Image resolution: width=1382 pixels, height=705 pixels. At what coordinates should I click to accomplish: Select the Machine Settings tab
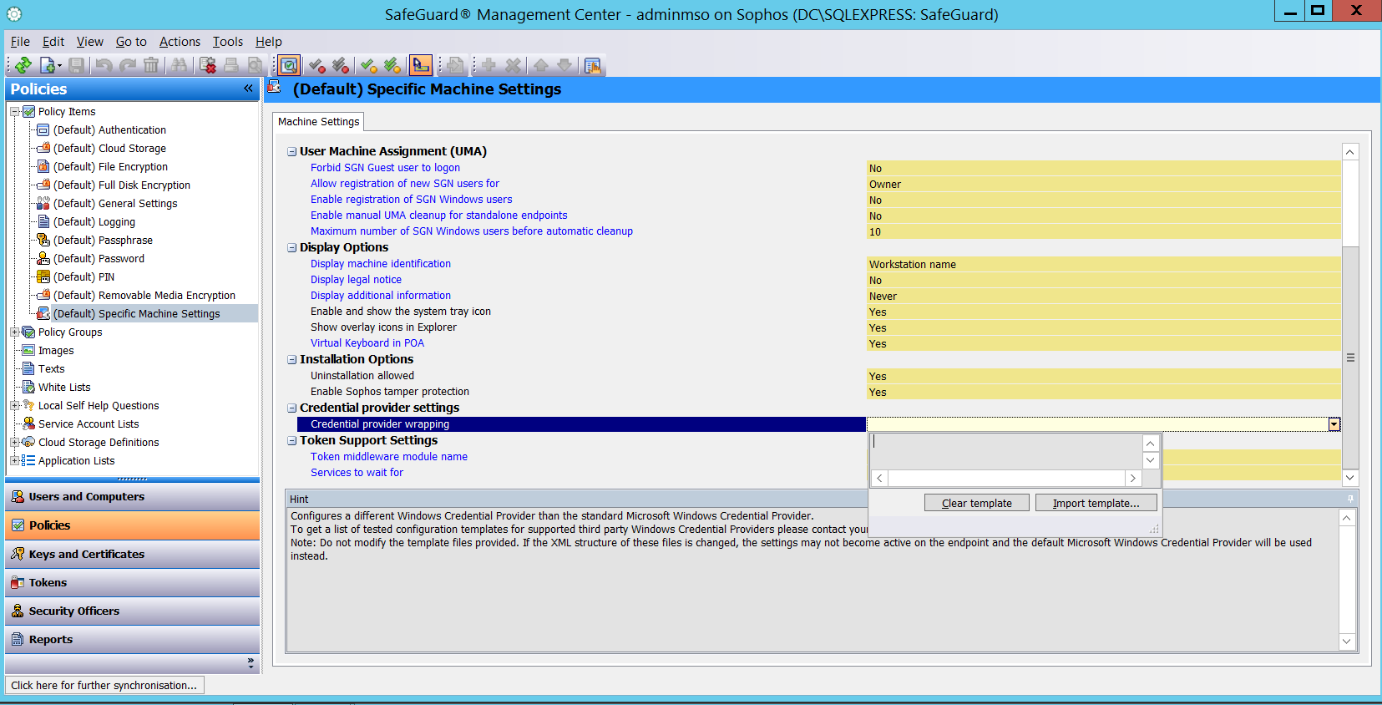click(x=319, y=122)
